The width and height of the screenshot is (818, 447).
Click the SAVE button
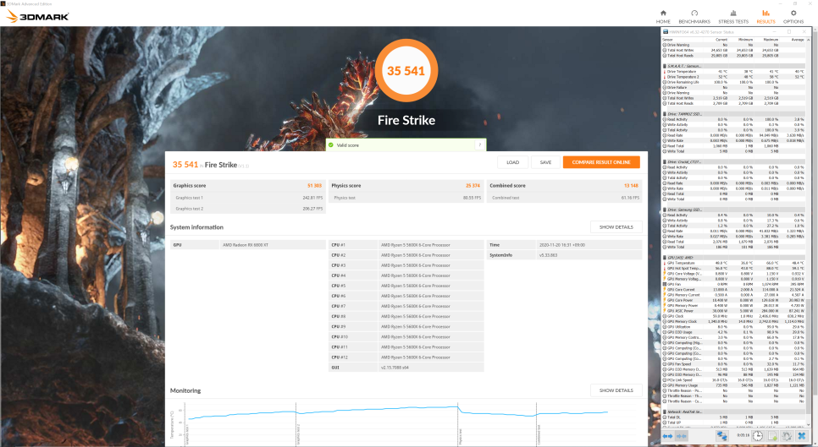pyautogui.click(x=545, y=162)
